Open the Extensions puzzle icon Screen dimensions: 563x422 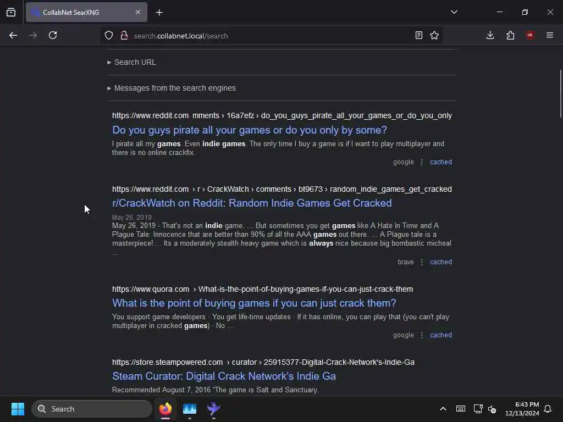click(x=510, y=35)
